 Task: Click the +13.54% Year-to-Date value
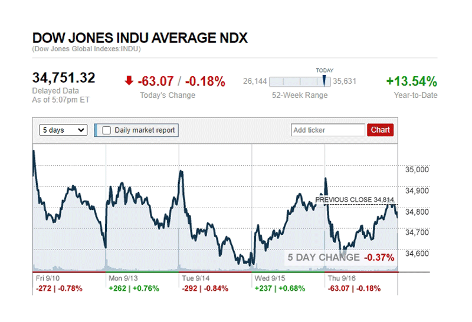click(x=411, y=81)
